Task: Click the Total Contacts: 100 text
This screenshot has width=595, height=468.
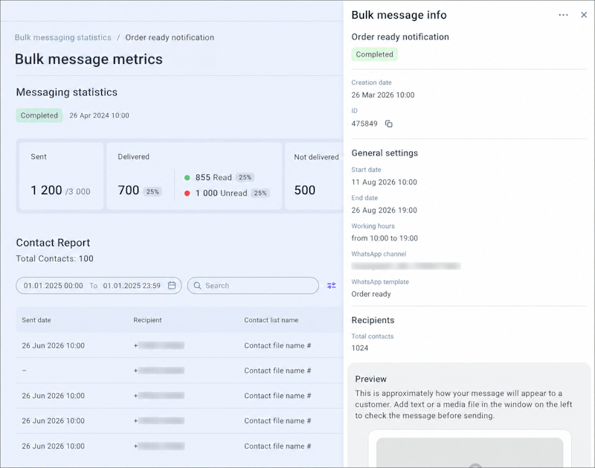Action: [x=54, y=258]
